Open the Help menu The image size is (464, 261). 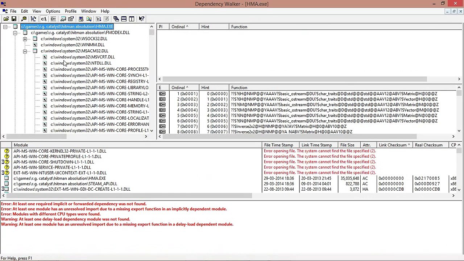point(105,11)
